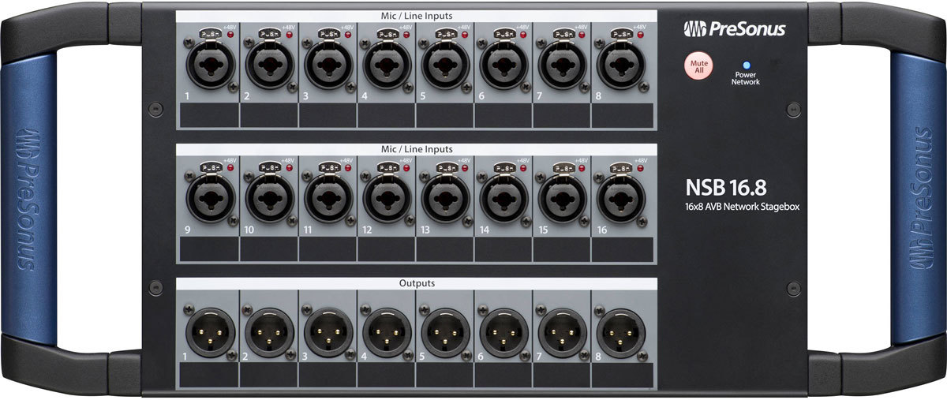Screen dimensions: 947x400
Task: Click XLR output connector 8
Action: (622, 332)
